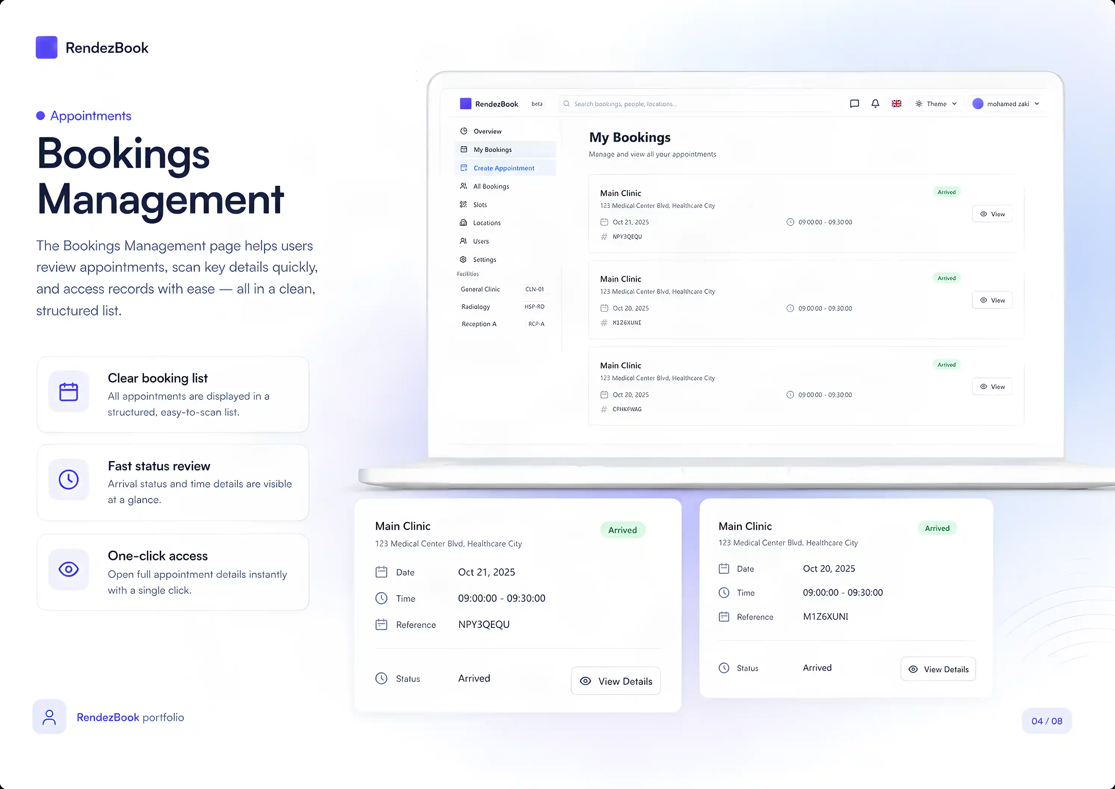Click View on the M1Z6XUNI booking in laptop list
The height and width of the screenshot is (789, 1115).
[992, 300]
